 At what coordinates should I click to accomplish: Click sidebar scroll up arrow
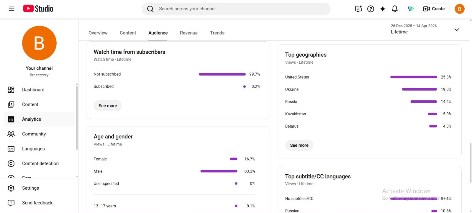pyautogui.click(x=77, y=84)
